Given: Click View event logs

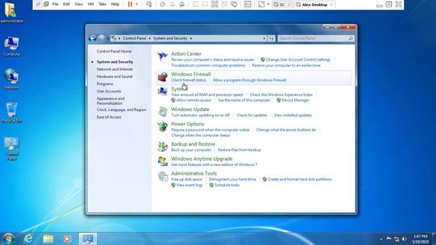Looking at the screenshot, I should [x=189, y=185].
